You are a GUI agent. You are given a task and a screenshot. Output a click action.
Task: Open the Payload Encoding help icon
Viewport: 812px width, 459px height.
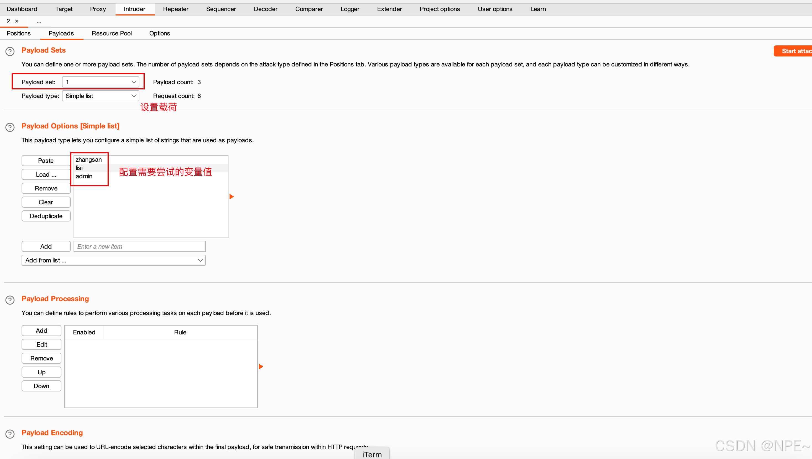coord(10,434)
